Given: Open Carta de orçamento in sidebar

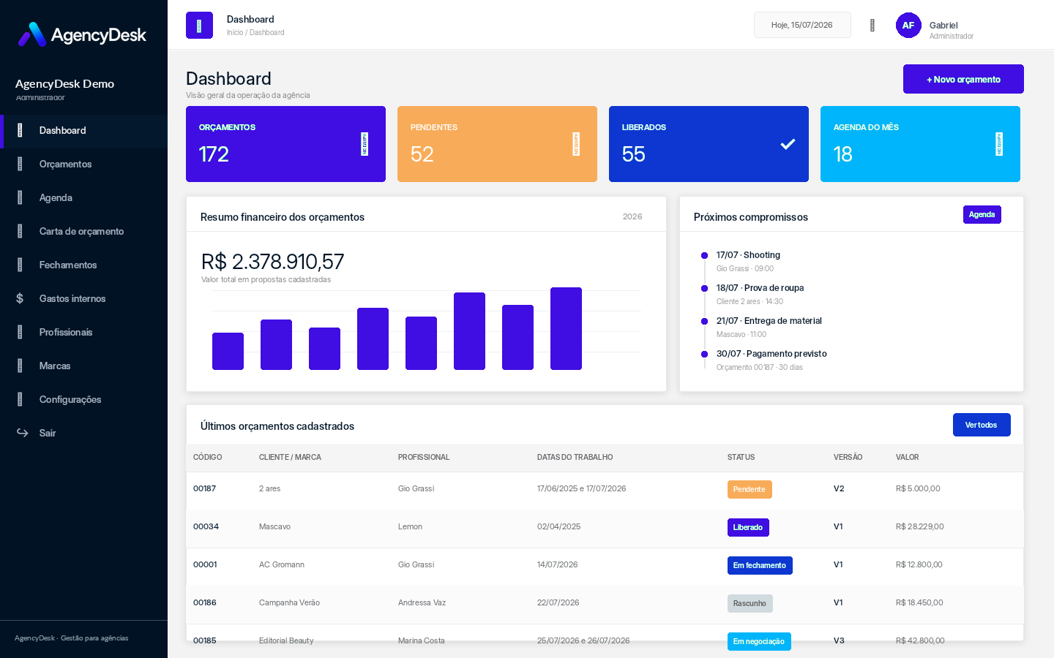Looking at the screenshot, I should [84, 232].
